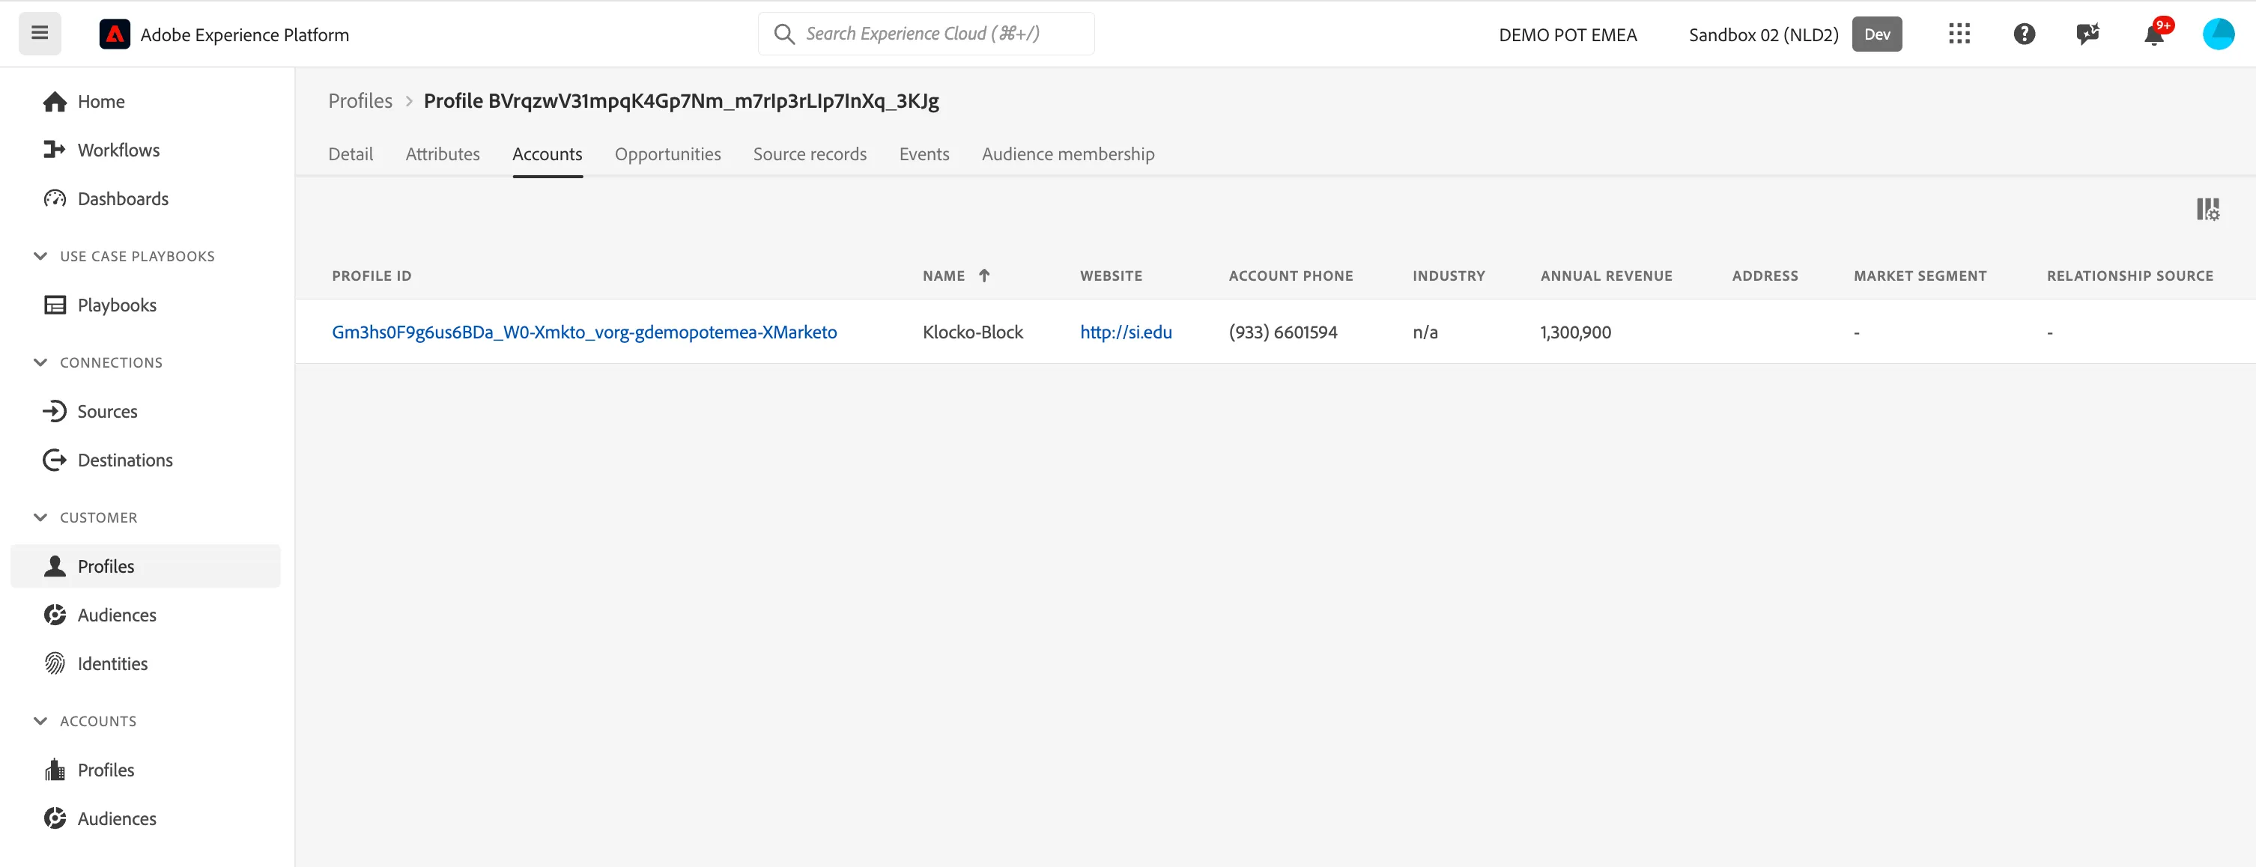The width and height of the screenshot is (2256, 867).
Task: Switch to the Attributes tab
Action: click(442, 154)
